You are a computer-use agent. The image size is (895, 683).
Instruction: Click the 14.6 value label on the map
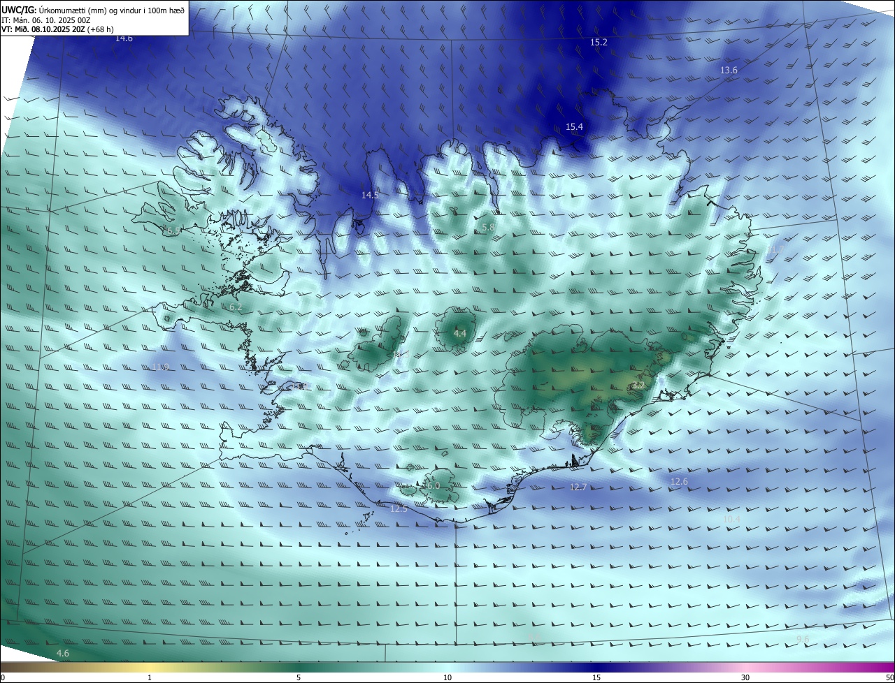124,38
